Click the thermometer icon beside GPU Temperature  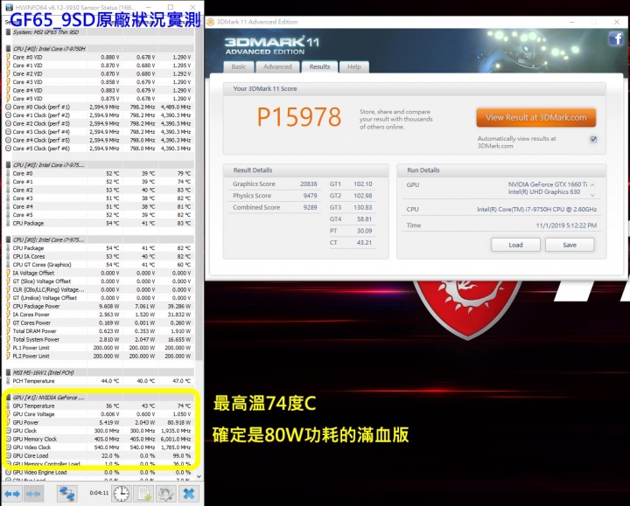(8, 405)
